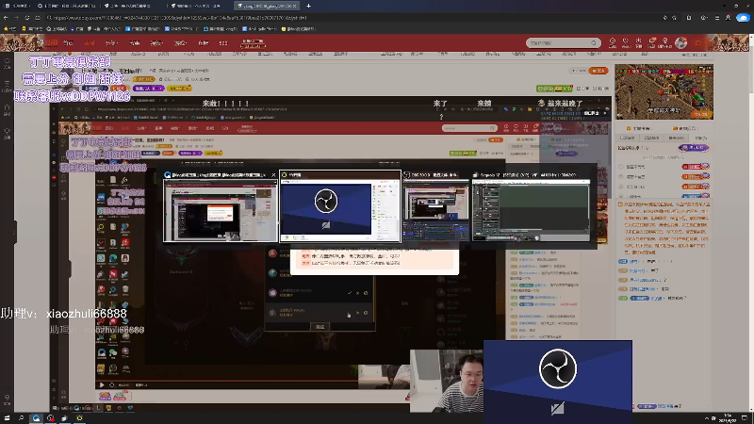
Task: Open the browser profile account icon
Action: 728,18
